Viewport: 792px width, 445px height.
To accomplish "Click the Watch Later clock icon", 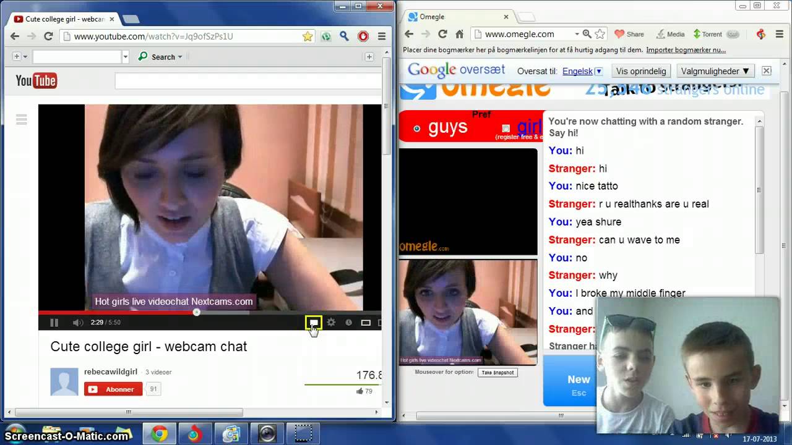I will pos(348,323).
